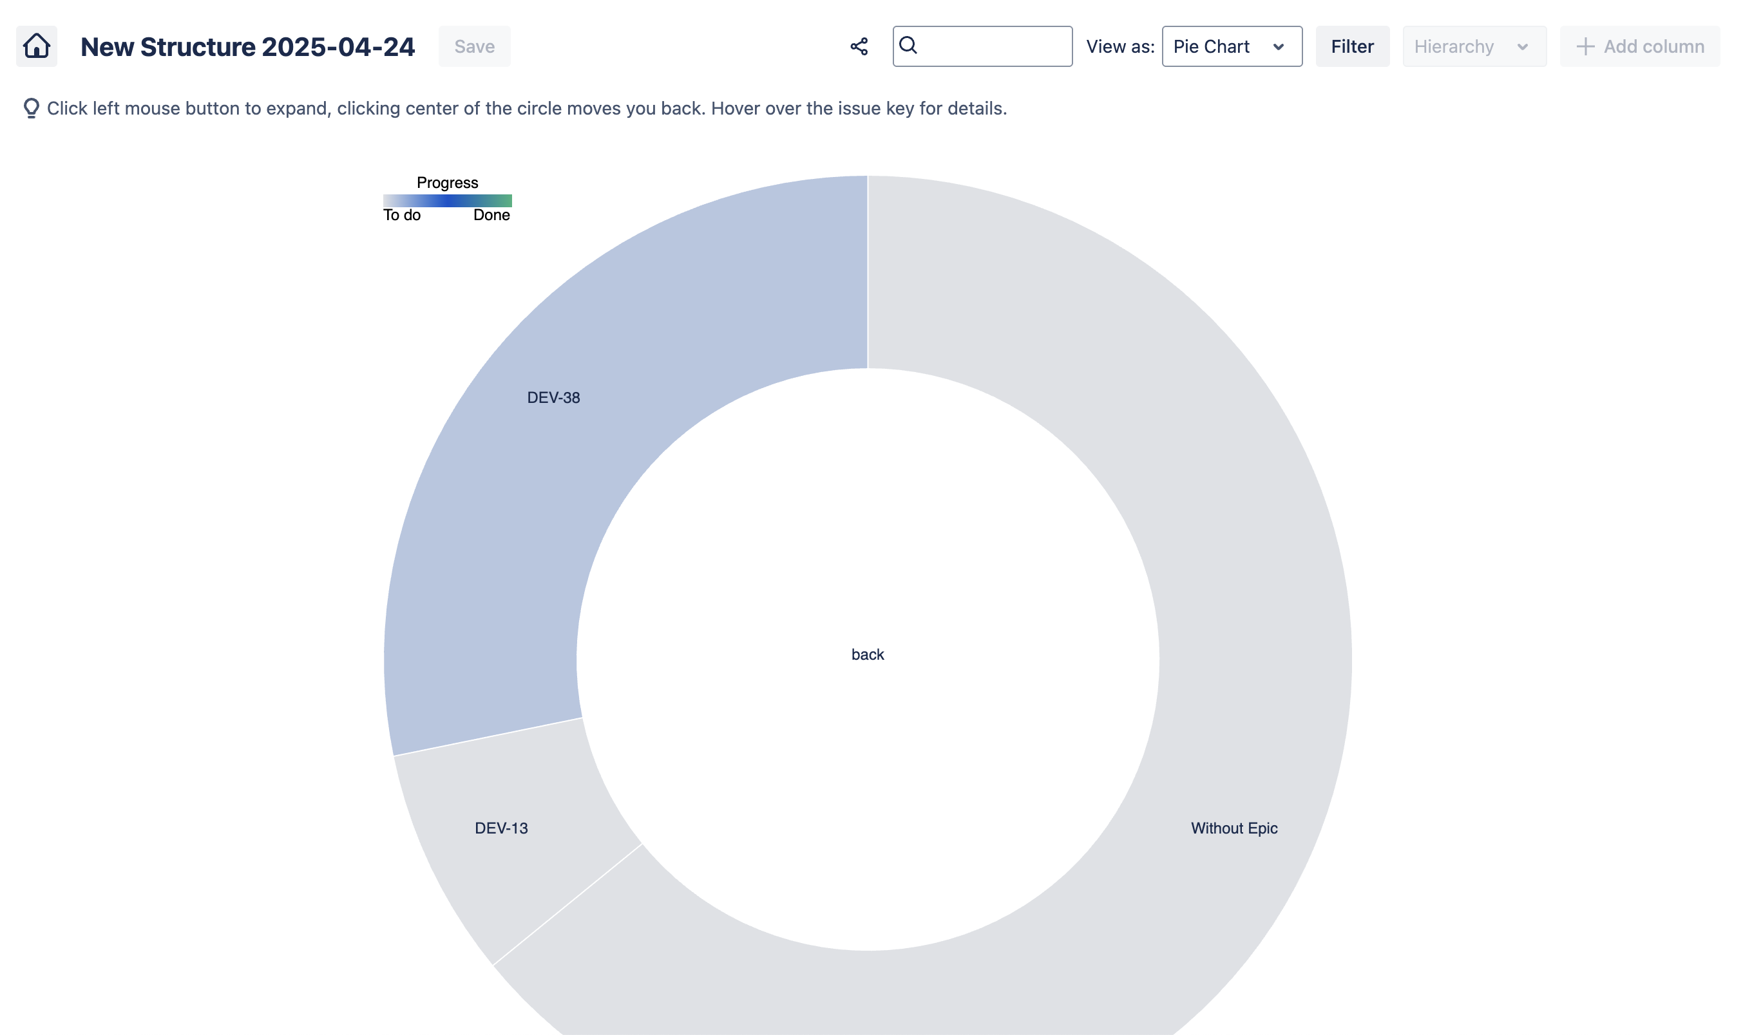Click the search magnifier icon
Image resolution: width=1743 pixels, height=1035 pixels.
tap(908, 45)
